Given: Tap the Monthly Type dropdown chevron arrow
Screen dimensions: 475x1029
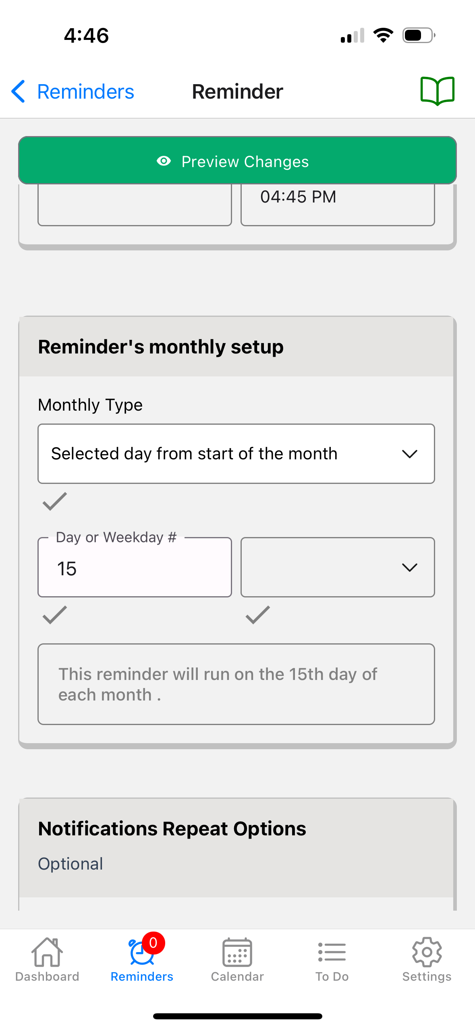Looking at the screenshot, I should [409, 454].
